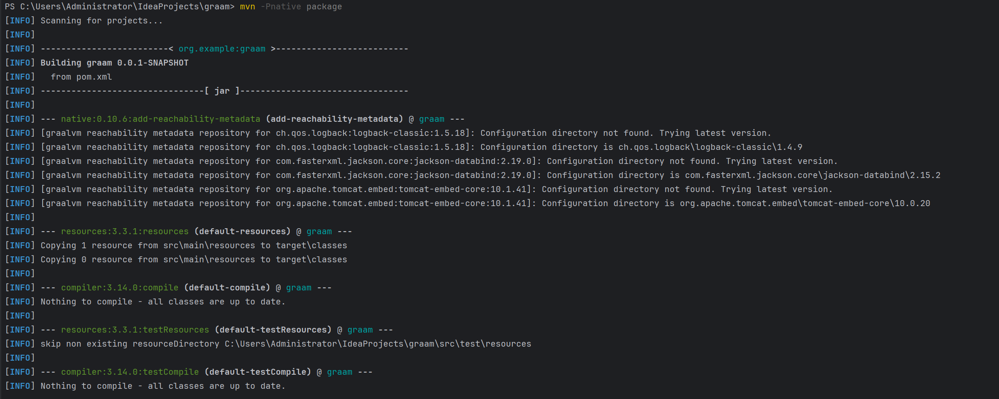The image size is (999, 399).
Task: Click the native:0.10.6:add-reachability-metadata plugin goal
Action: coord(160,119)
